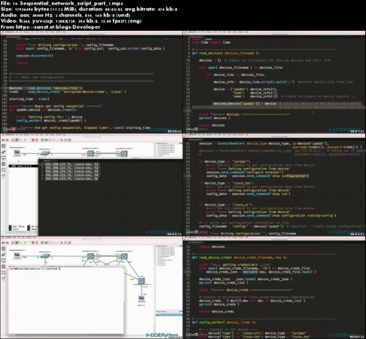
Task: Click the laptop node in the device-list thumbnail topology
Action: (17, 153)
